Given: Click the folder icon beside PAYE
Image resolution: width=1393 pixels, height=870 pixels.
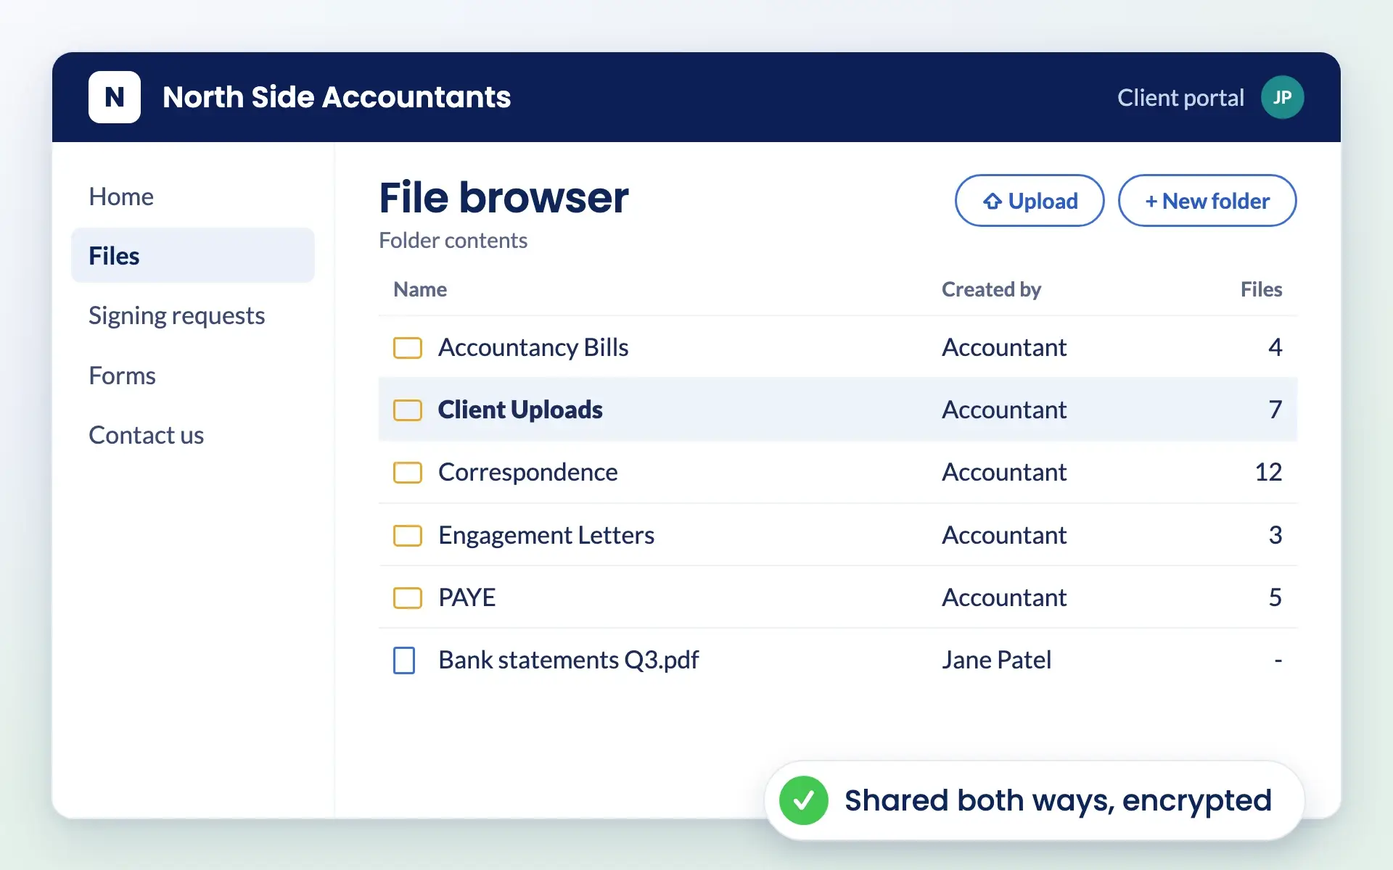Looking at the screenshot, I should pyautogui.click(x=408, y=598).
